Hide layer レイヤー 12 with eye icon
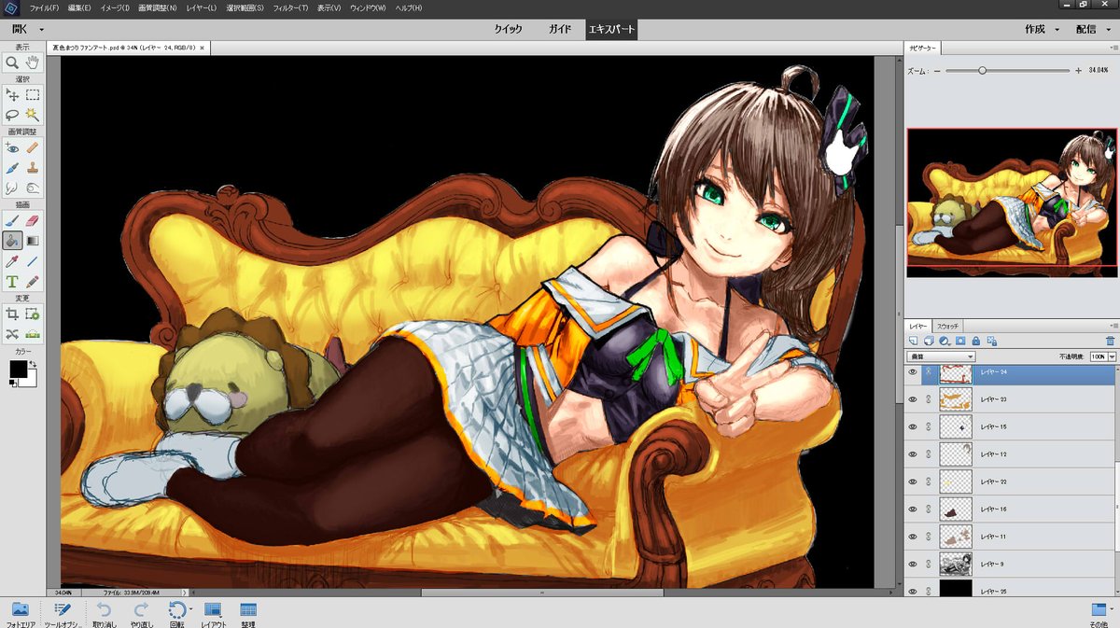 [x=913, y=454]
